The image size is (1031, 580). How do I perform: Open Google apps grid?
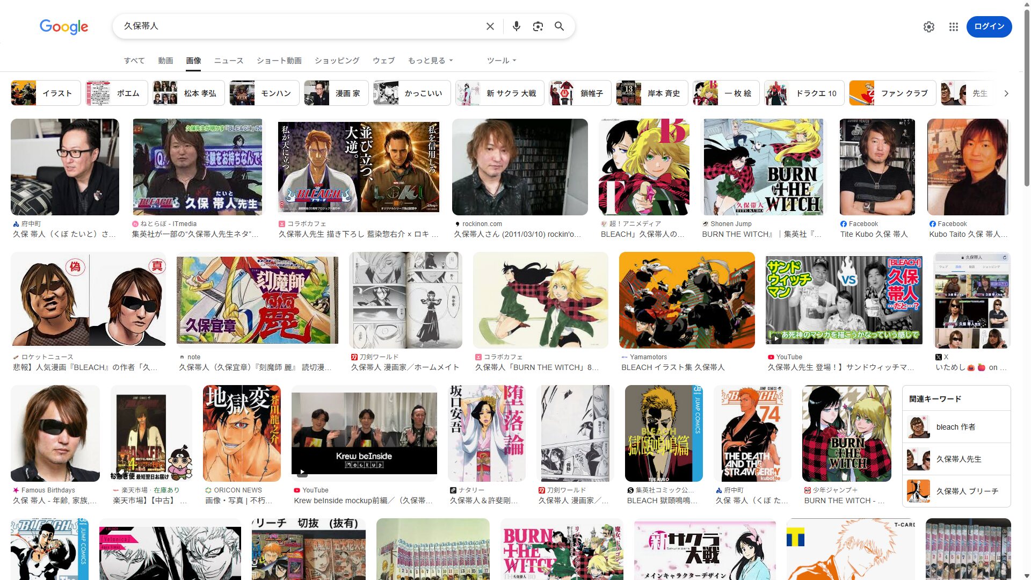(x=953, y=27)
